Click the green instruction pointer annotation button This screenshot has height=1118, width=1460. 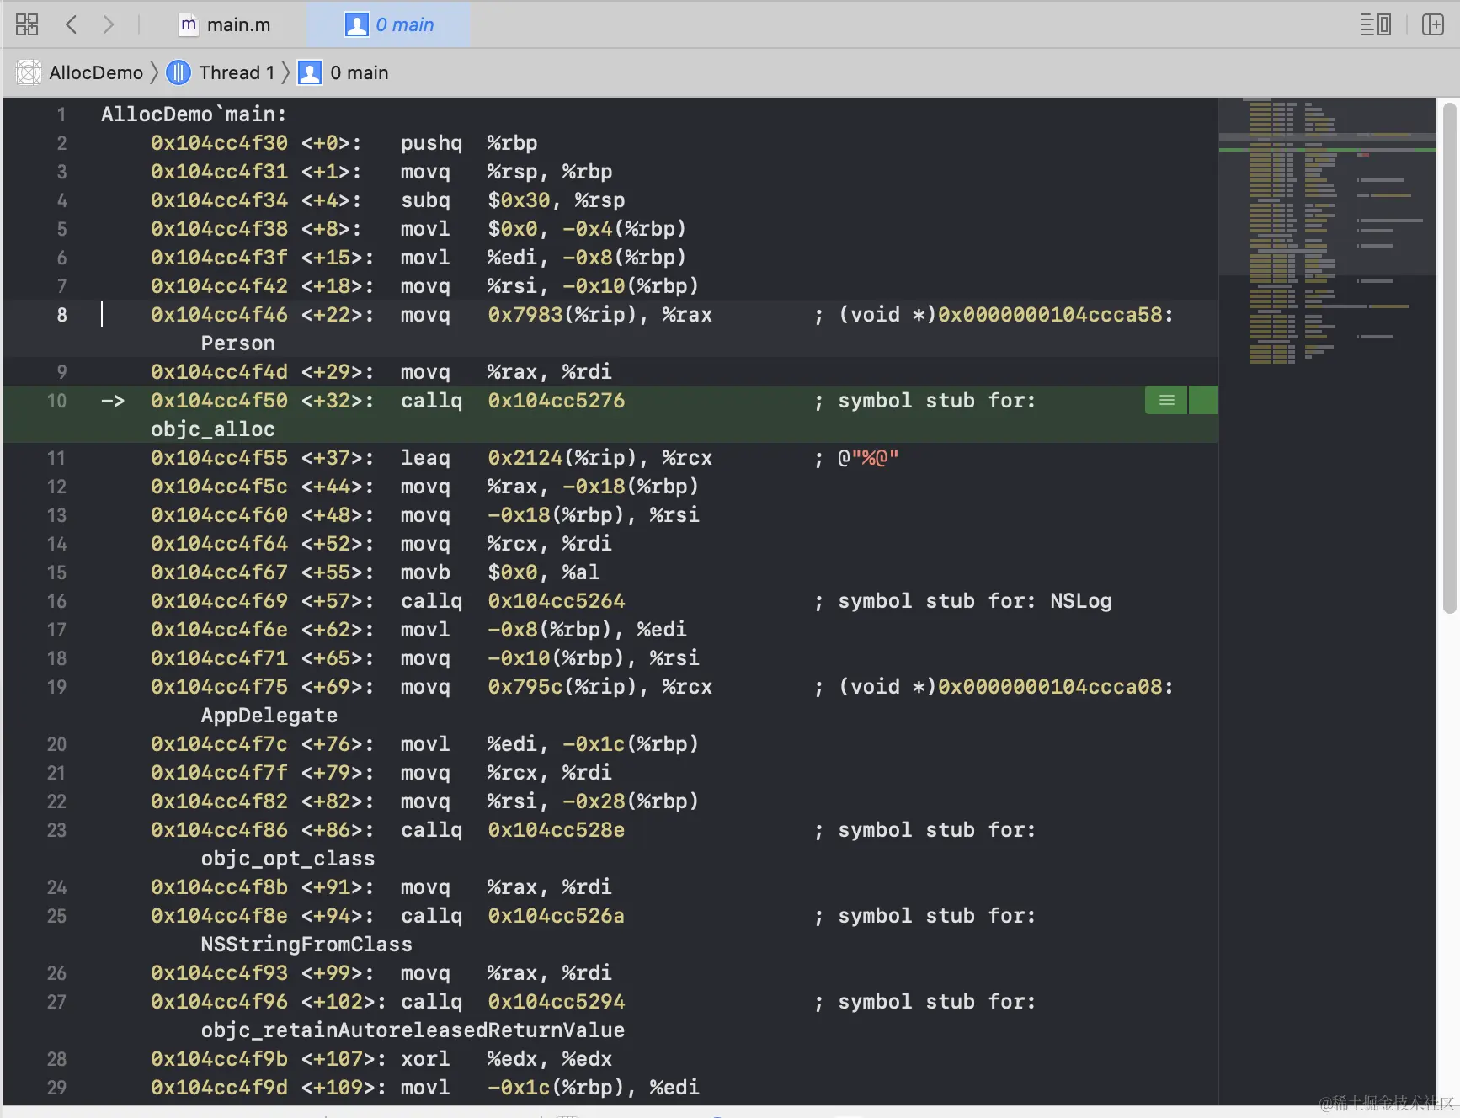coord(1166,401)
